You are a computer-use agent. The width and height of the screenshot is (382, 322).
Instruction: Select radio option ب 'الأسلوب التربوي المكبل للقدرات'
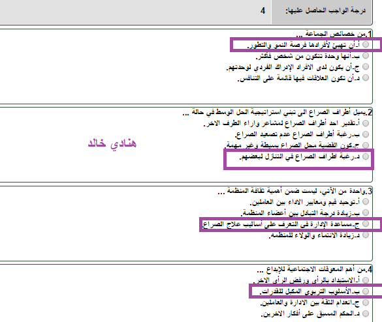(x=366, y=291)
